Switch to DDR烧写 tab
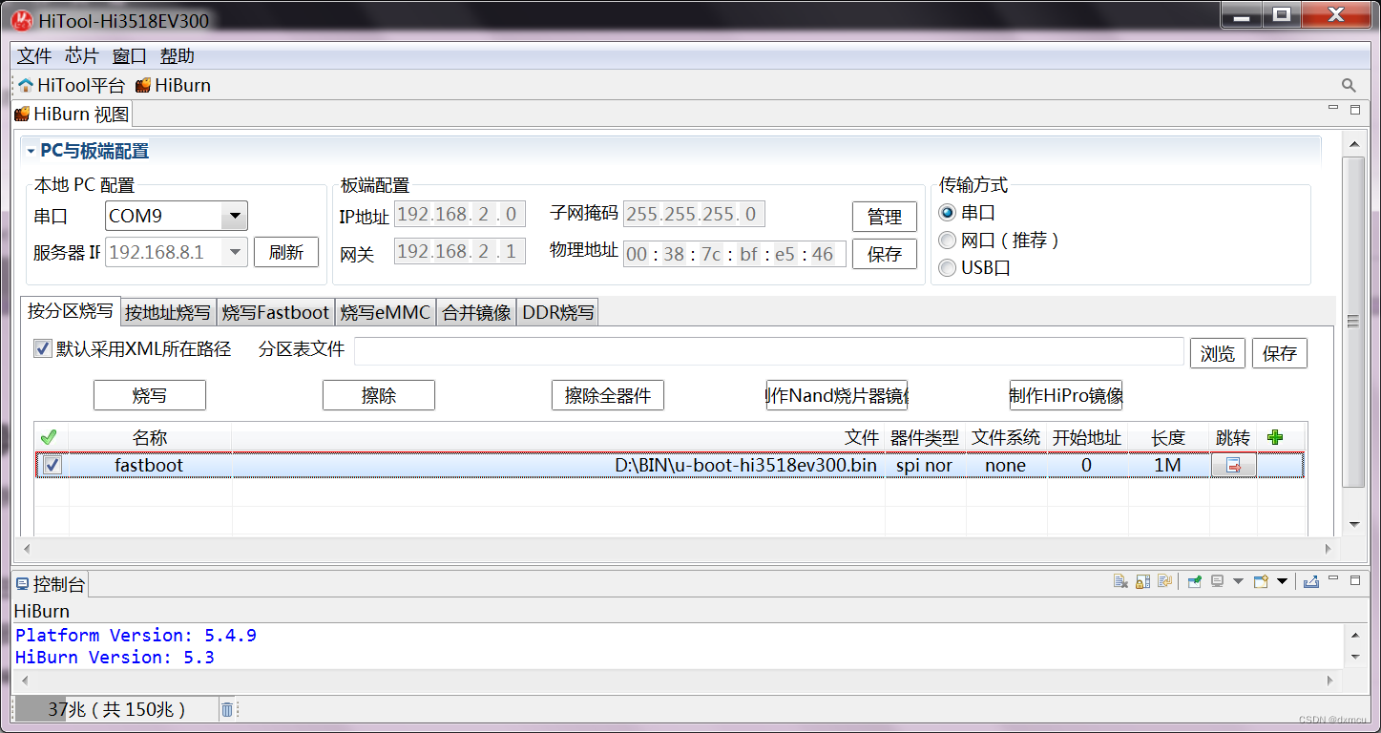Image resolution: width=1381 pixels, height=733 pixels. (557, 312)
